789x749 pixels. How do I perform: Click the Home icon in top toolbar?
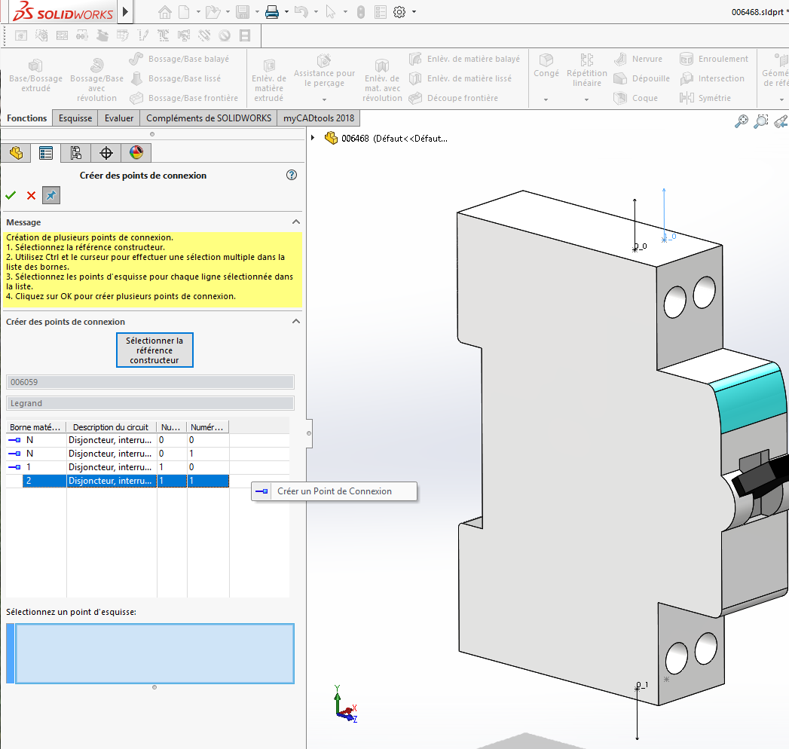(x=165, y=12)
